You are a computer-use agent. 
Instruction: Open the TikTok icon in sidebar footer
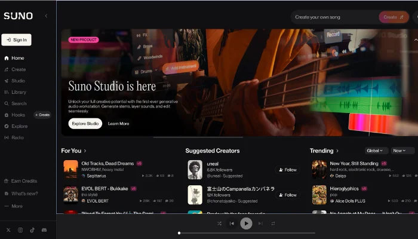[32, 229]
